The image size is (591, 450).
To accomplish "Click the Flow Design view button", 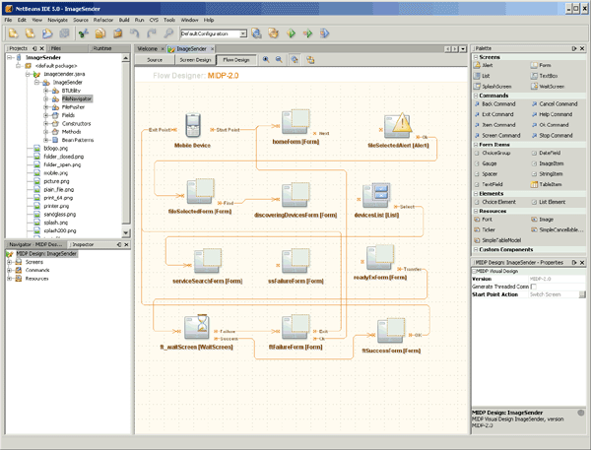I will (x=236, y=59).
